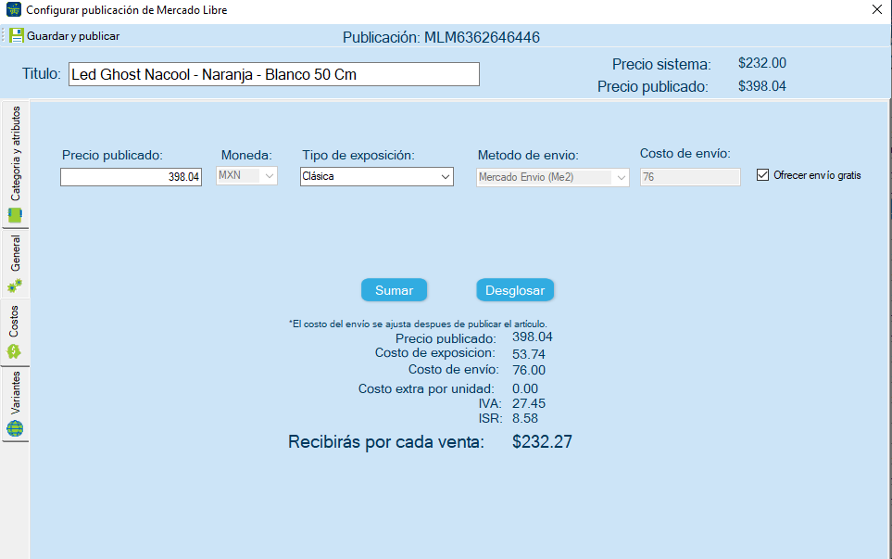Click the Precio publicado input field

point(131,177)
